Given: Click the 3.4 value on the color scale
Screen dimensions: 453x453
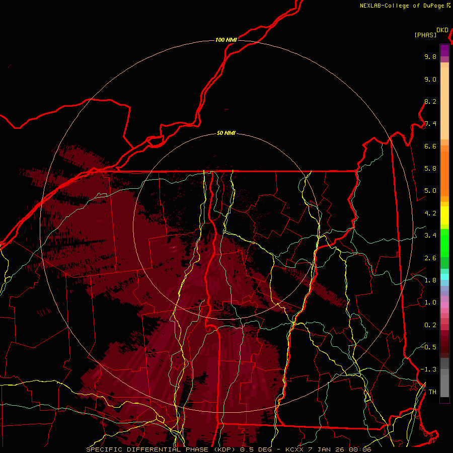Looking at the screenshot, I should pyautogui.click(x=430, y=236).
